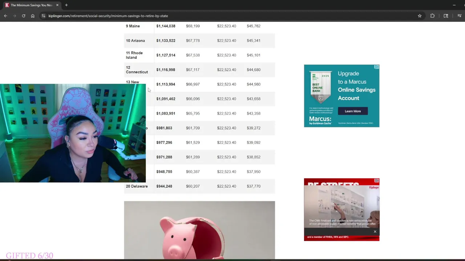Image resolution: width=465 pixels, height=261 pixels.
Task: Click the $67,538 cell in Rhode Island row
Action: pyautogui.click(x=193, y=55)
